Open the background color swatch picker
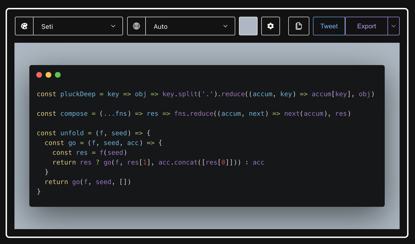The image size is (415, 244). pyautogui.click(x=248, y=26)
